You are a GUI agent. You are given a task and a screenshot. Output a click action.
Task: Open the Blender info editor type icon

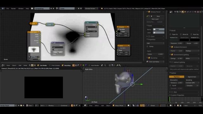click(3, 9)
